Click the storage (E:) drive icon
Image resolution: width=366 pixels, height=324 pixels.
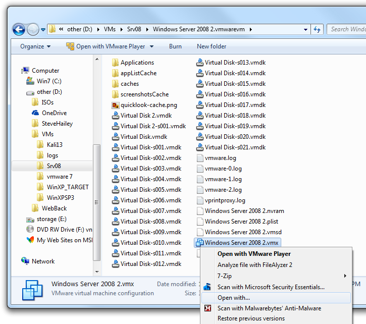(x=30, y=220)
